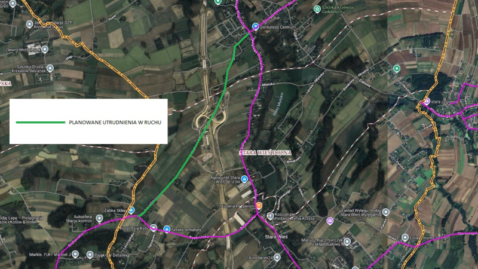Select the Zakład Wylęgu Drobiu pin
Viewport: 478px width, 269px height.
pos(386,212)
